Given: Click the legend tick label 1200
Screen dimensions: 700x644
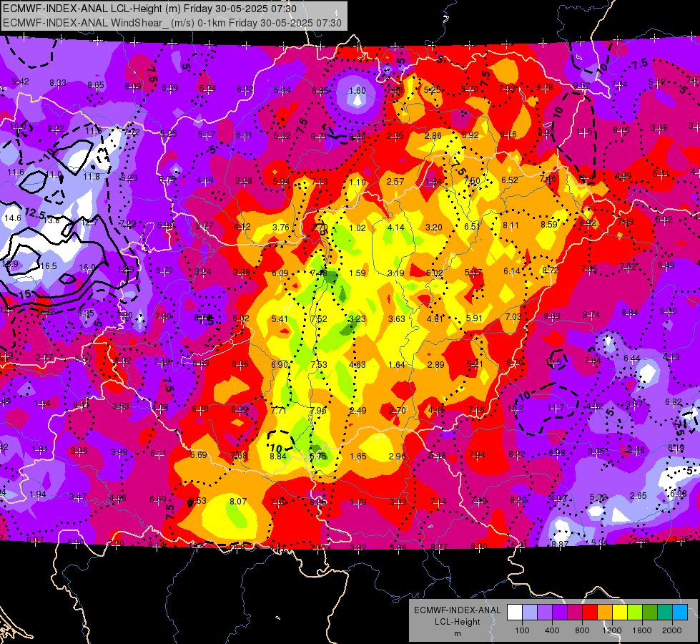Looking at the screenshot, I should tap(612, 630).
